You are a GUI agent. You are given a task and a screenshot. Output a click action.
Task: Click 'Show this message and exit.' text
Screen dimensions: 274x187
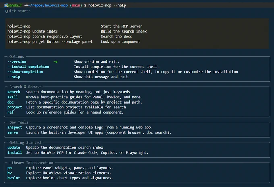tap(102, 77)
